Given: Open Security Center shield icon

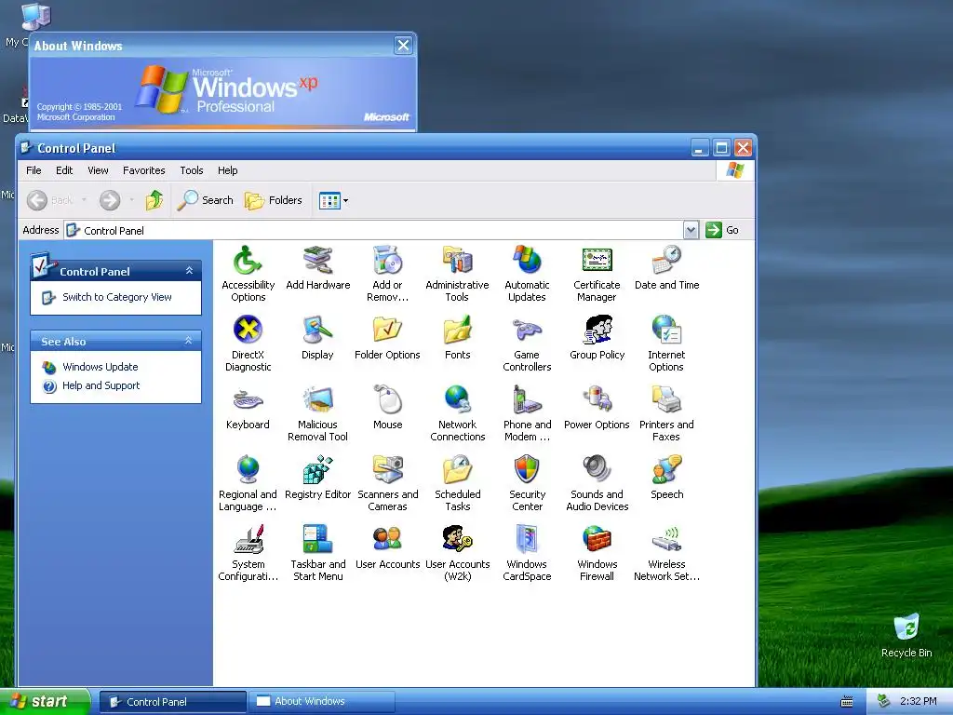Looking at the screenshot, I should (527, 470).
